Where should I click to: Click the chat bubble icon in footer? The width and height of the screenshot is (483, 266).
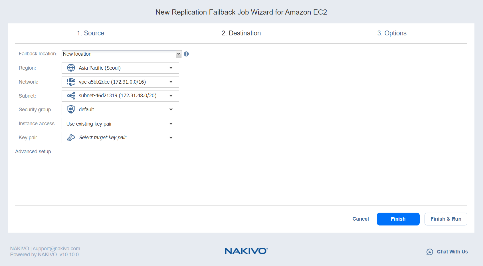tap(430, 252)
